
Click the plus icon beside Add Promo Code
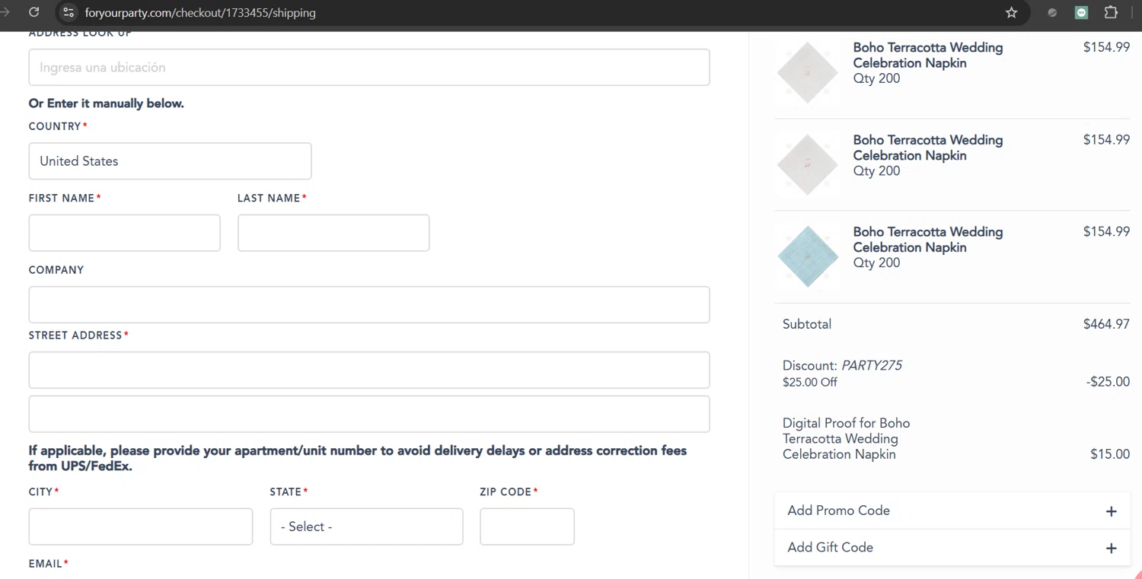click(x=1111, y=511)
